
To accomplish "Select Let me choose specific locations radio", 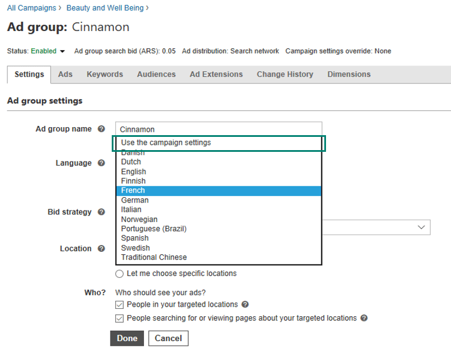I will pyautogui.click(x=119, y=274).
